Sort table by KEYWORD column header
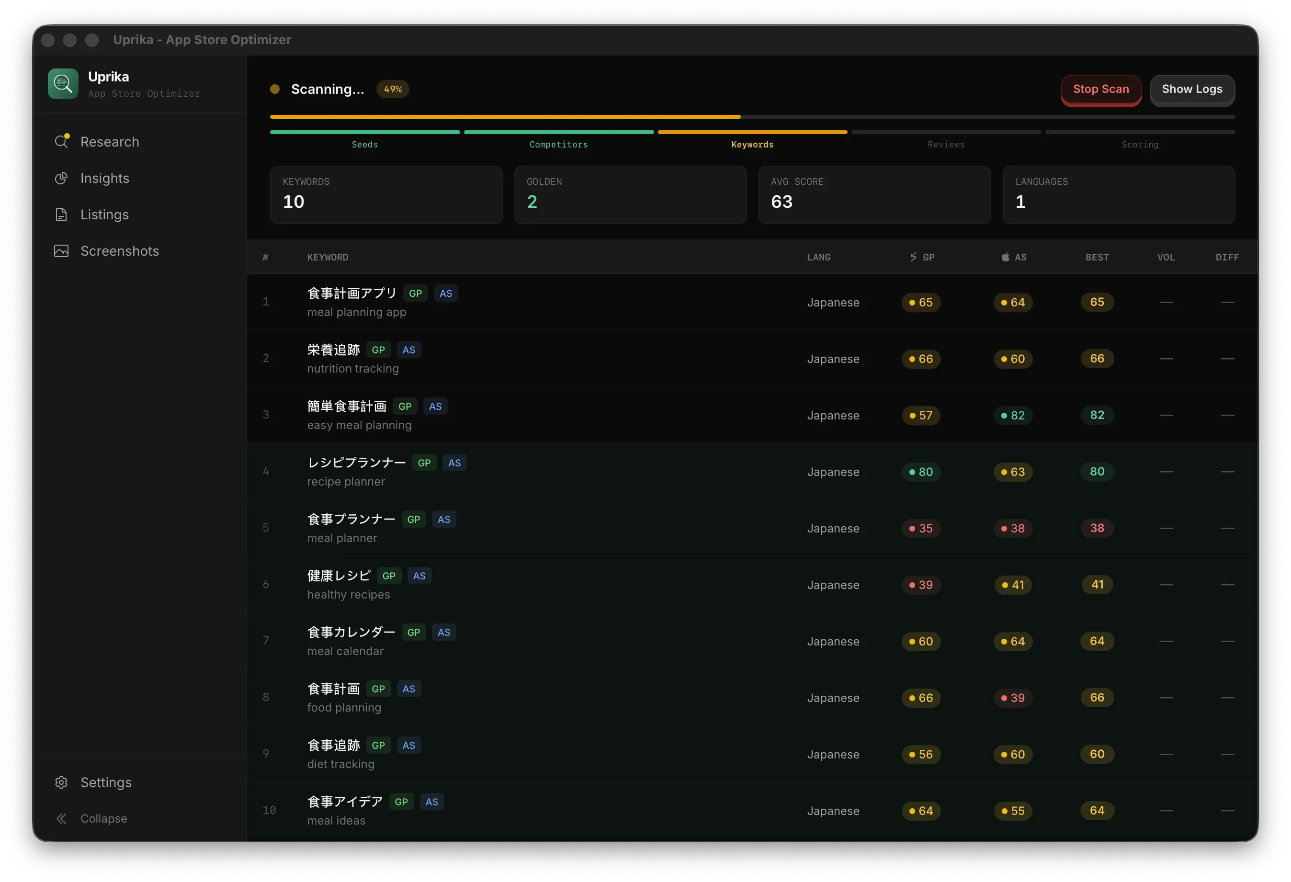Viewport: 1291px width, 882px height. (328, 257)
